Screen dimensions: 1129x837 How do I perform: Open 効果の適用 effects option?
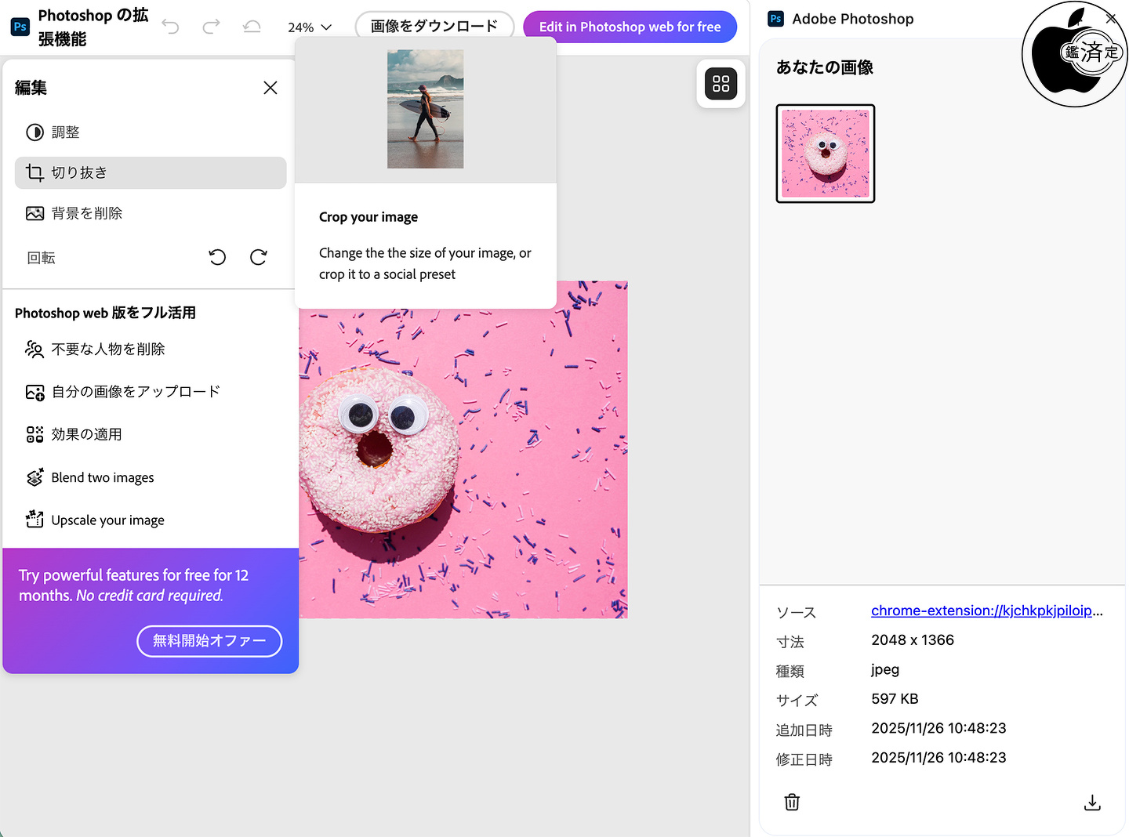[86, 434]
